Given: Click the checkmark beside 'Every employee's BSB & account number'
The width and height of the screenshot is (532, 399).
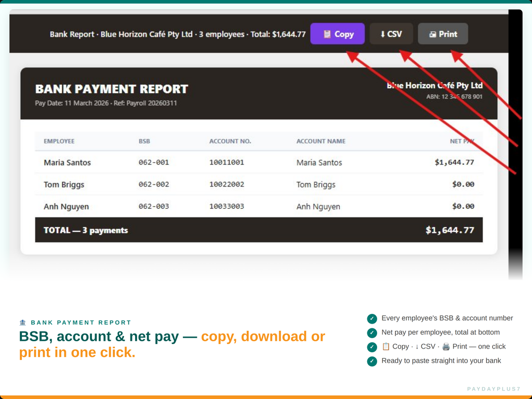Looking at the screenshot, I should pos(371,318).
